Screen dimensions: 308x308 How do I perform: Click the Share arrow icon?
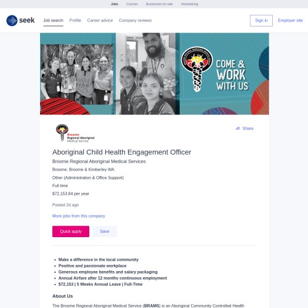tap(238, 128)
